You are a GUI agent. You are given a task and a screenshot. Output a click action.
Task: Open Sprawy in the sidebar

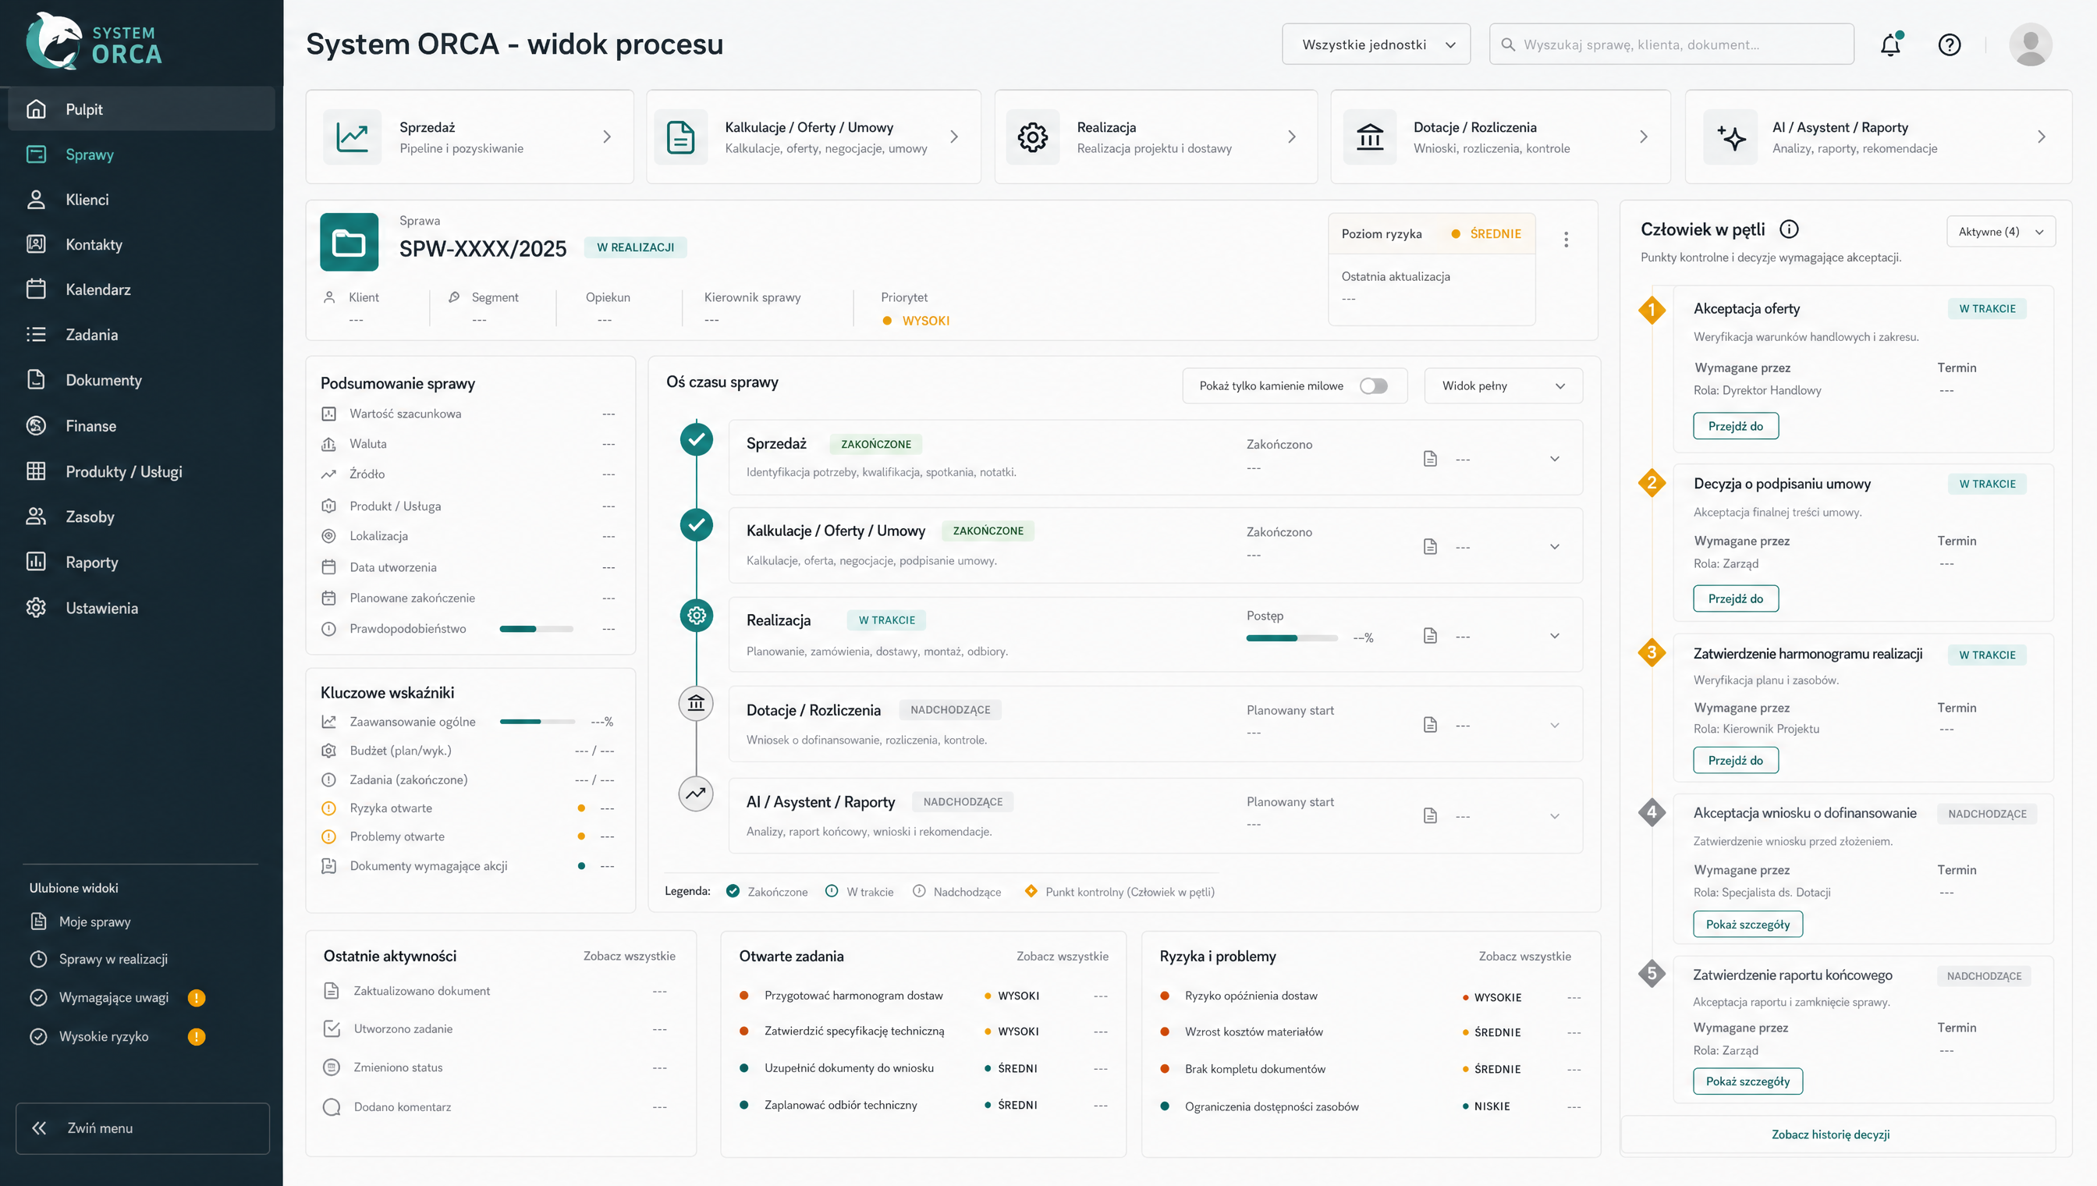141,154
